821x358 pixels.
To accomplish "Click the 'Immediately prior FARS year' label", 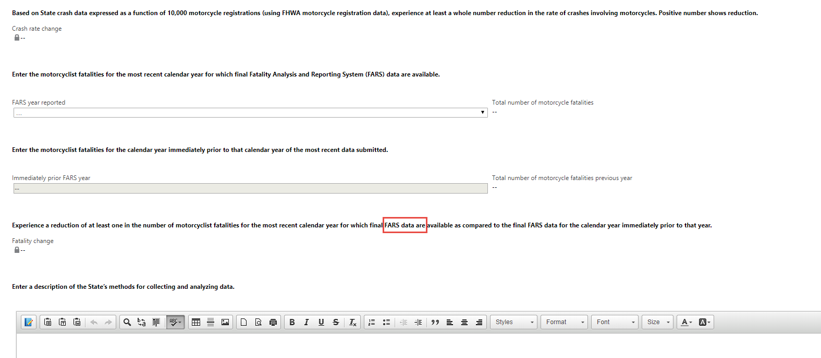I will (51, 178).
